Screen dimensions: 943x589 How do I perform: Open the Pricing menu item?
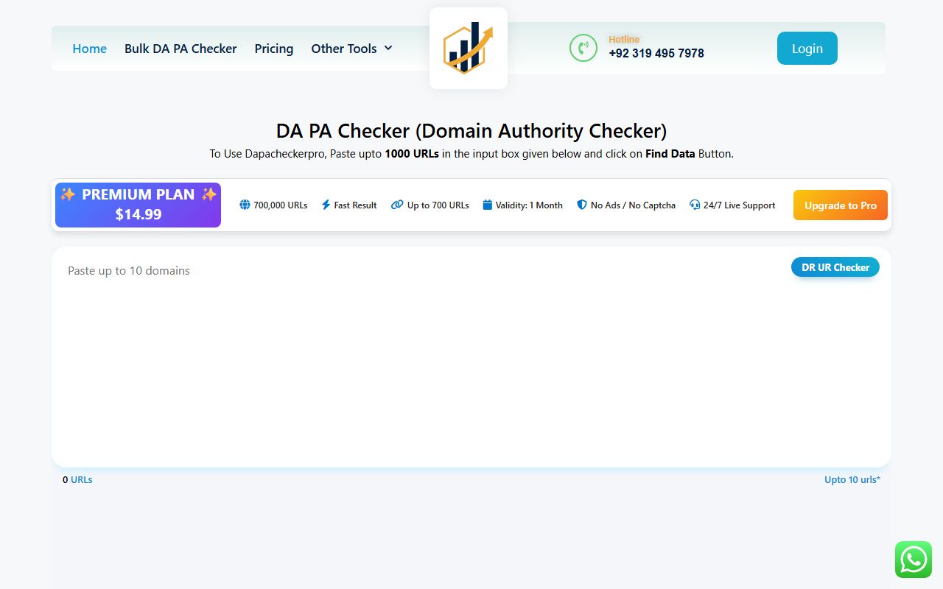tap(274, 49)
